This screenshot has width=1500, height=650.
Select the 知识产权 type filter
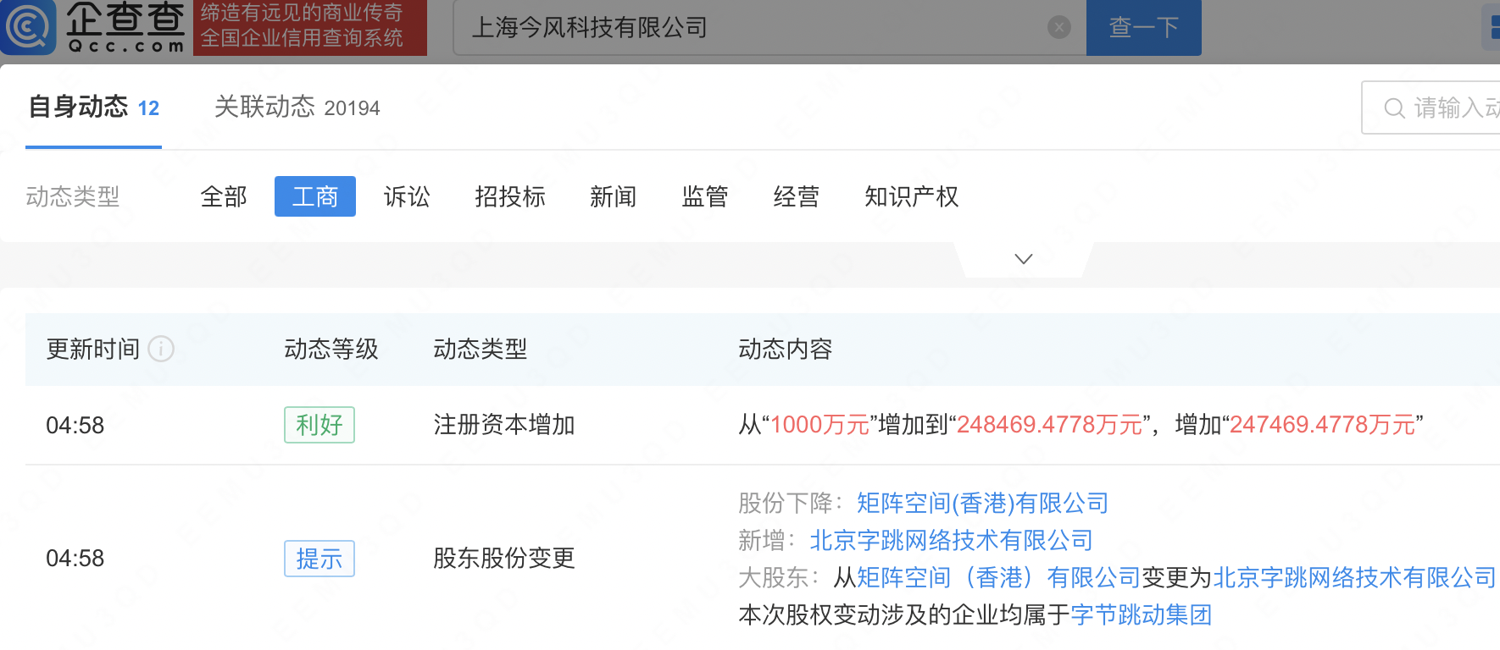[x=912, y=196]
